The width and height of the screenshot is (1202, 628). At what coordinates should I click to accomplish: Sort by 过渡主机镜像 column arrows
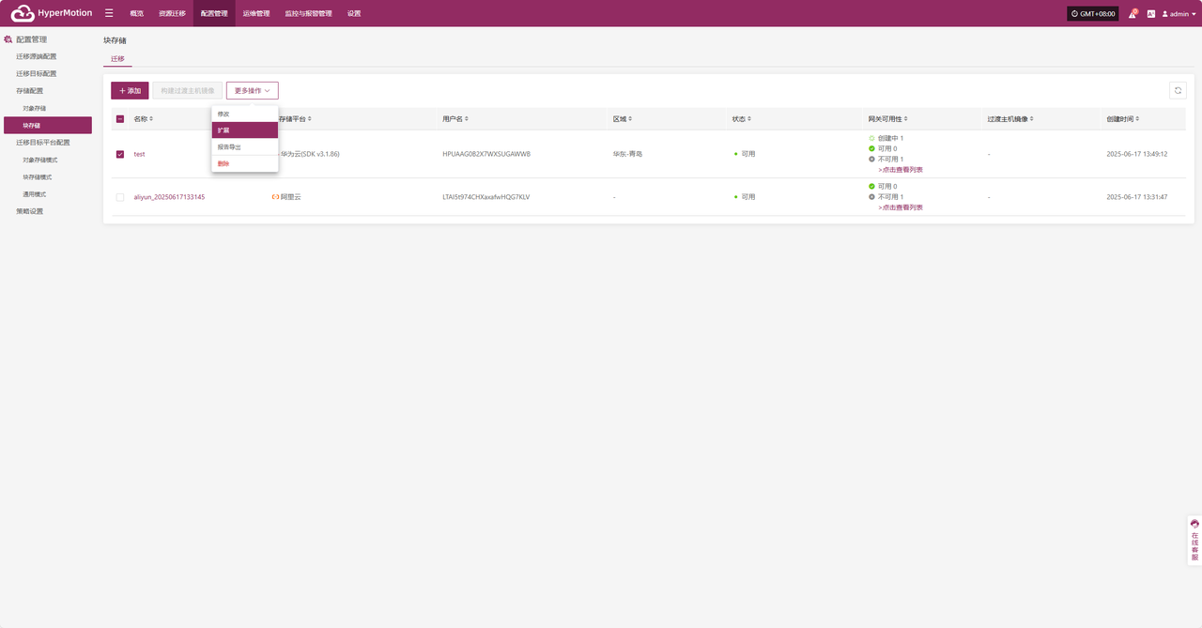(x=1031, y=119)
